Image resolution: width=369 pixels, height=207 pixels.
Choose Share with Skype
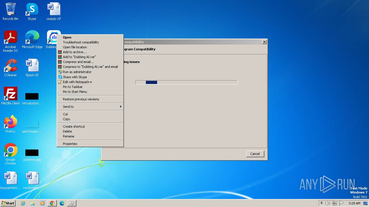coord(90,77)
